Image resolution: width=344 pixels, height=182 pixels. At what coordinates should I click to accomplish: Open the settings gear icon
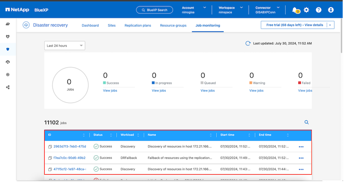click(x=307, y=10)
